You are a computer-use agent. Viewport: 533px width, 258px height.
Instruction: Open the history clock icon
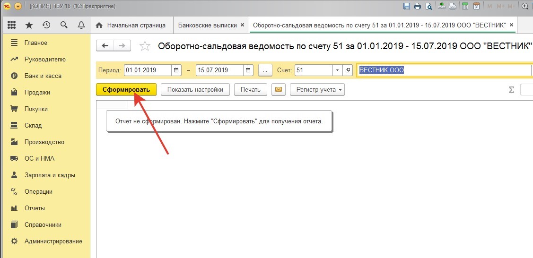tap(46, 25)
